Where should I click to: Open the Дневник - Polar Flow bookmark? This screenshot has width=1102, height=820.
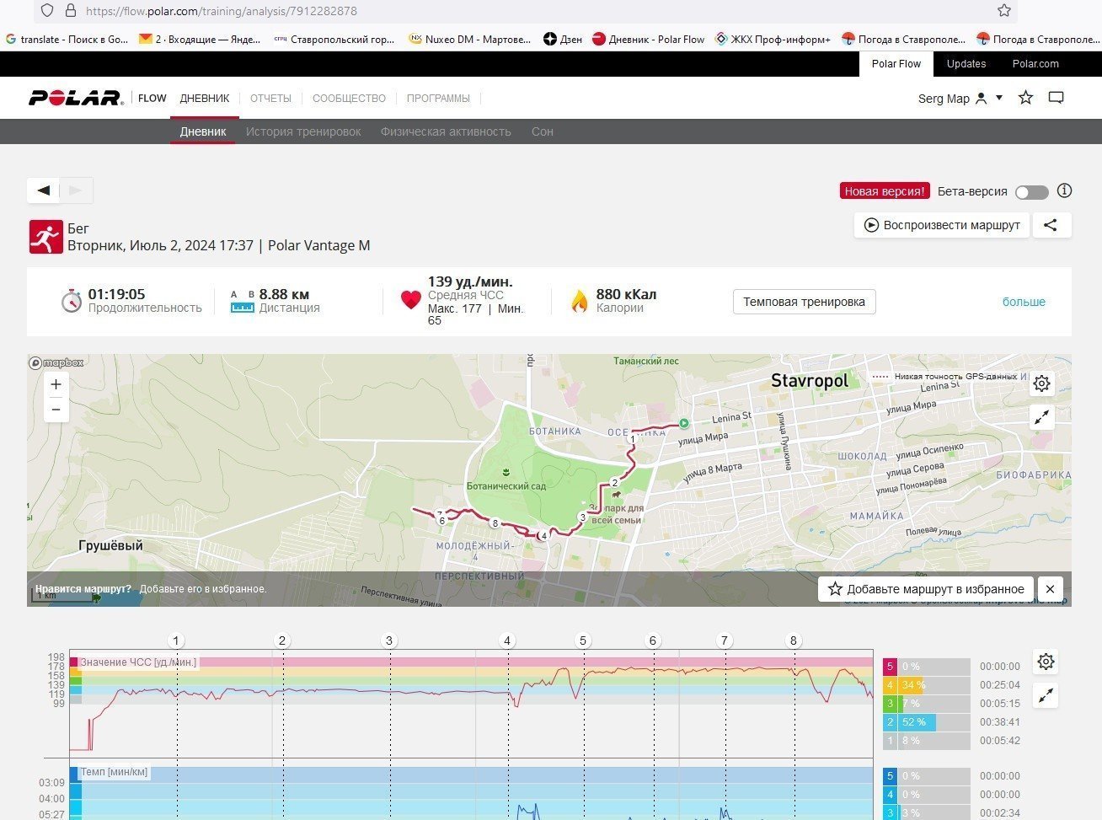tap(648, 39)
